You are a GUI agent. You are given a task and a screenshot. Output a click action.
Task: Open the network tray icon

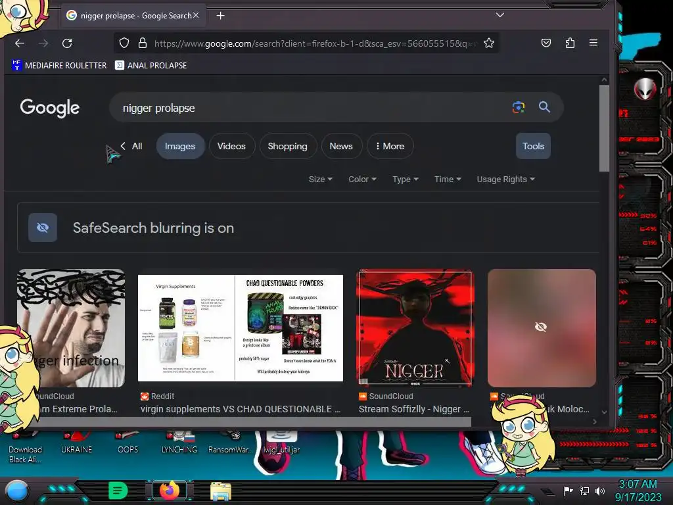(584, 491)
